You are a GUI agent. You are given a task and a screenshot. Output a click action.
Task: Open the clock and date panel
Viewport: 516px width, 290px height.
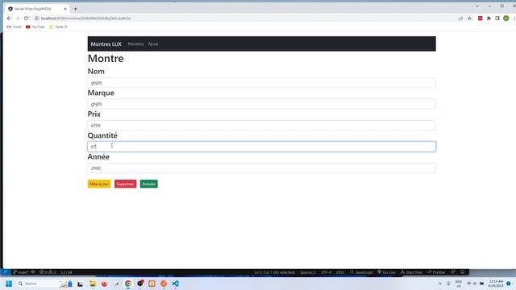[496, 284]
